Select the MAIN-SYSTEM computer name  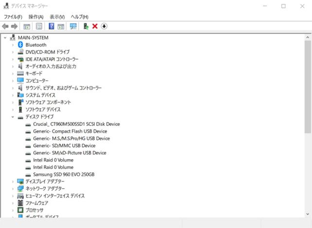[x=33, y=37]
